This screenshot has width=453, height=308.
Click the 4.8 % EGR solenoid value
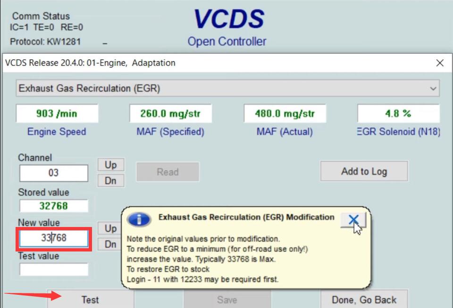point(398,113)
